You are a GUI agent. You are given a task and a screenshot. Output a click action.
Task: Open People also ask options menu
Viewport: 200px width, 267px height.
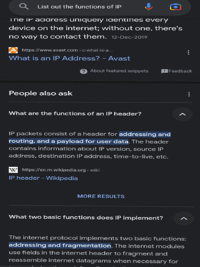point(189,94)
